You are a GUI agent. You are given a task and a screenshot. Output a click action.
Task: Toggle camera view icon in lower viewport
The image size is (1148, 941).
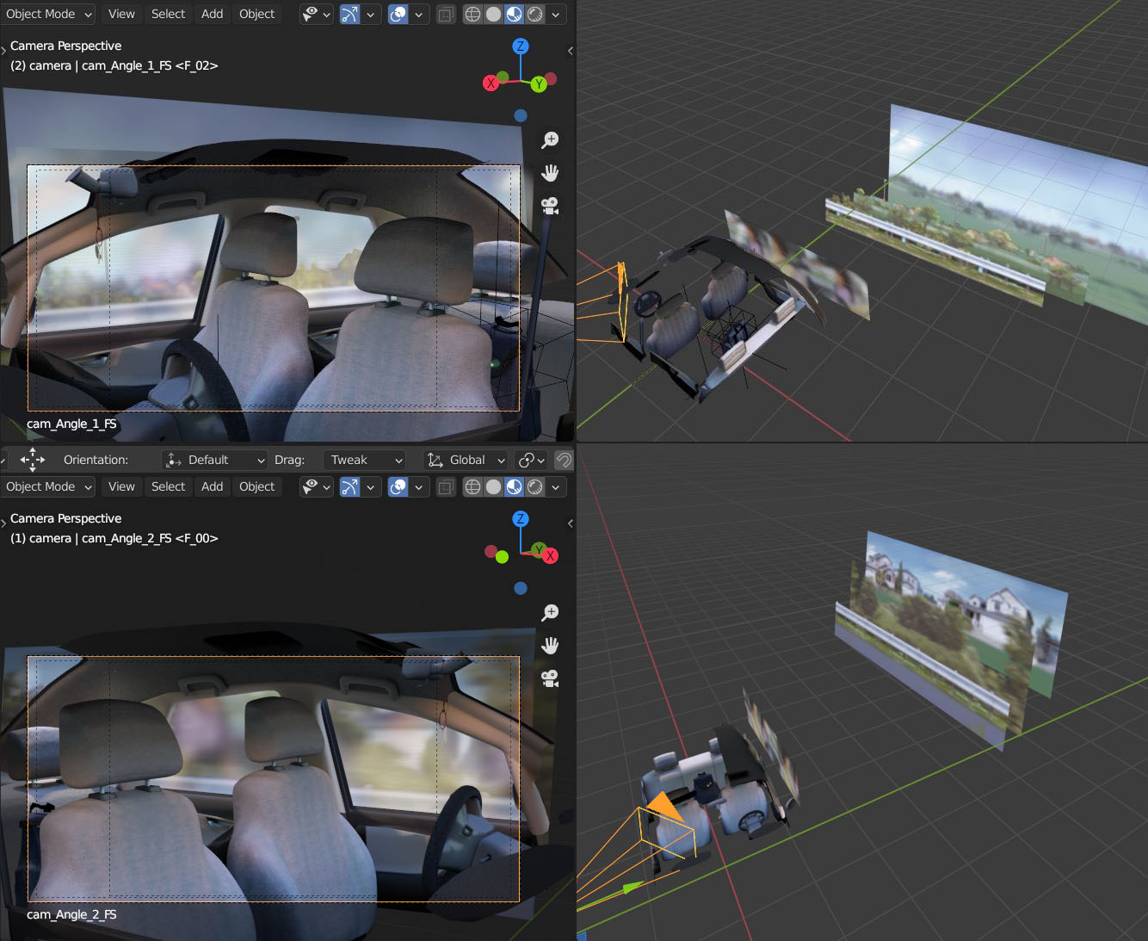point(550,678)
